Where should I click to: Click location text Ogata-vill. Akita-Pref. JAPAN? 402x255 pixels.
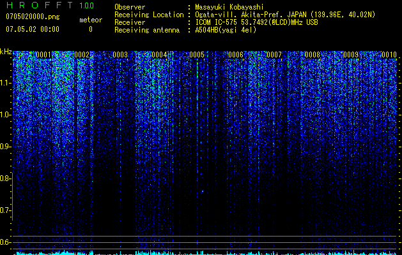pyautogui.click(x=251, y=15)
